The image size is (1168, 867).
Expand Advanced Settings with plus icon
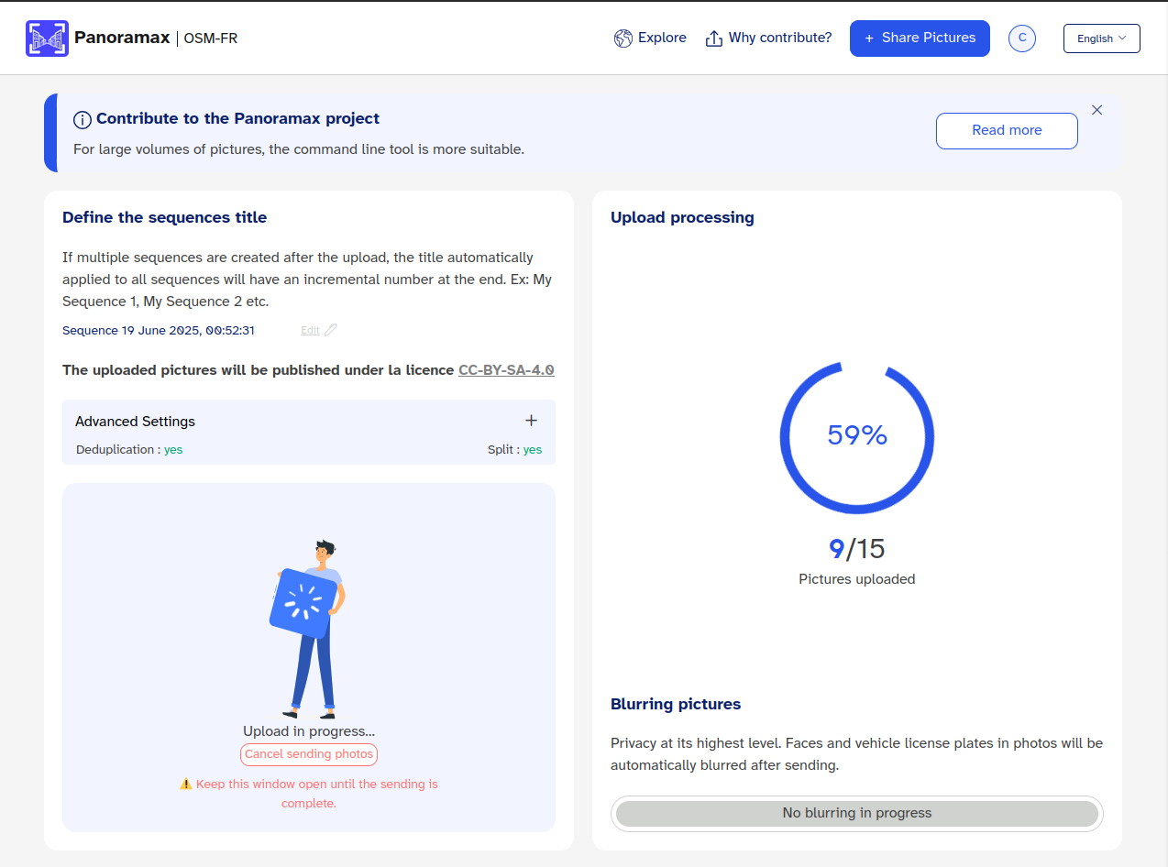coord(531,421)
